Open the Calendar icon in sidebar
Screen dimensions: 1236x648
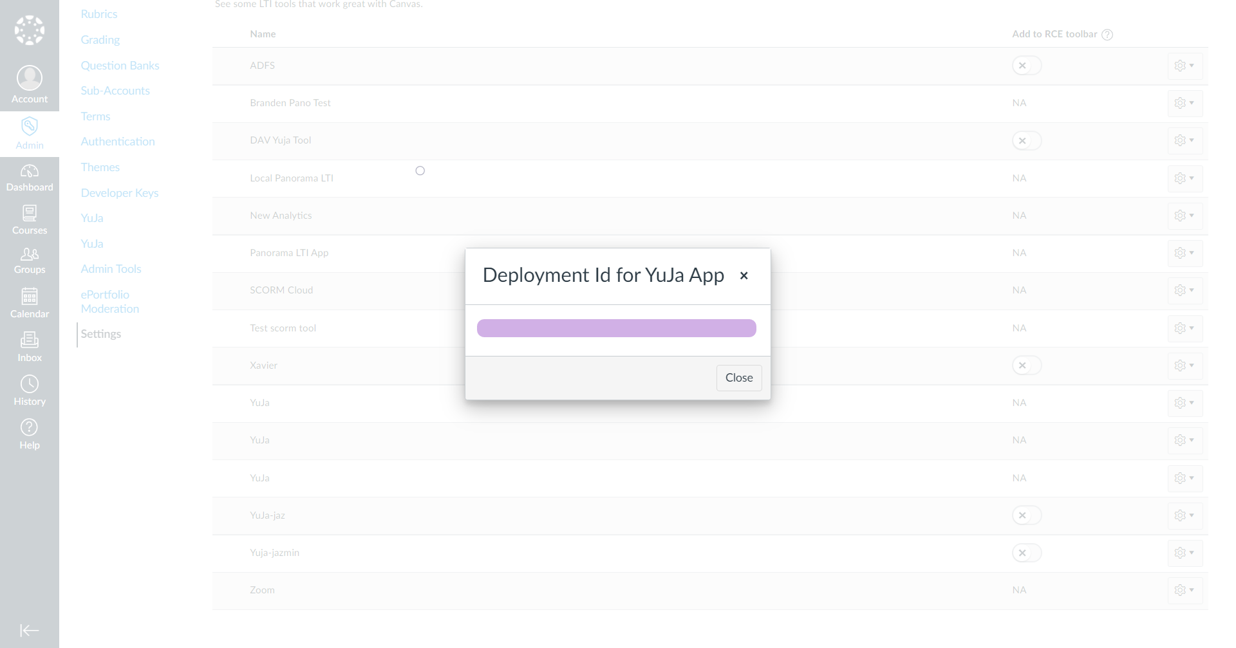pyautogui.click(x=30, y=297)
